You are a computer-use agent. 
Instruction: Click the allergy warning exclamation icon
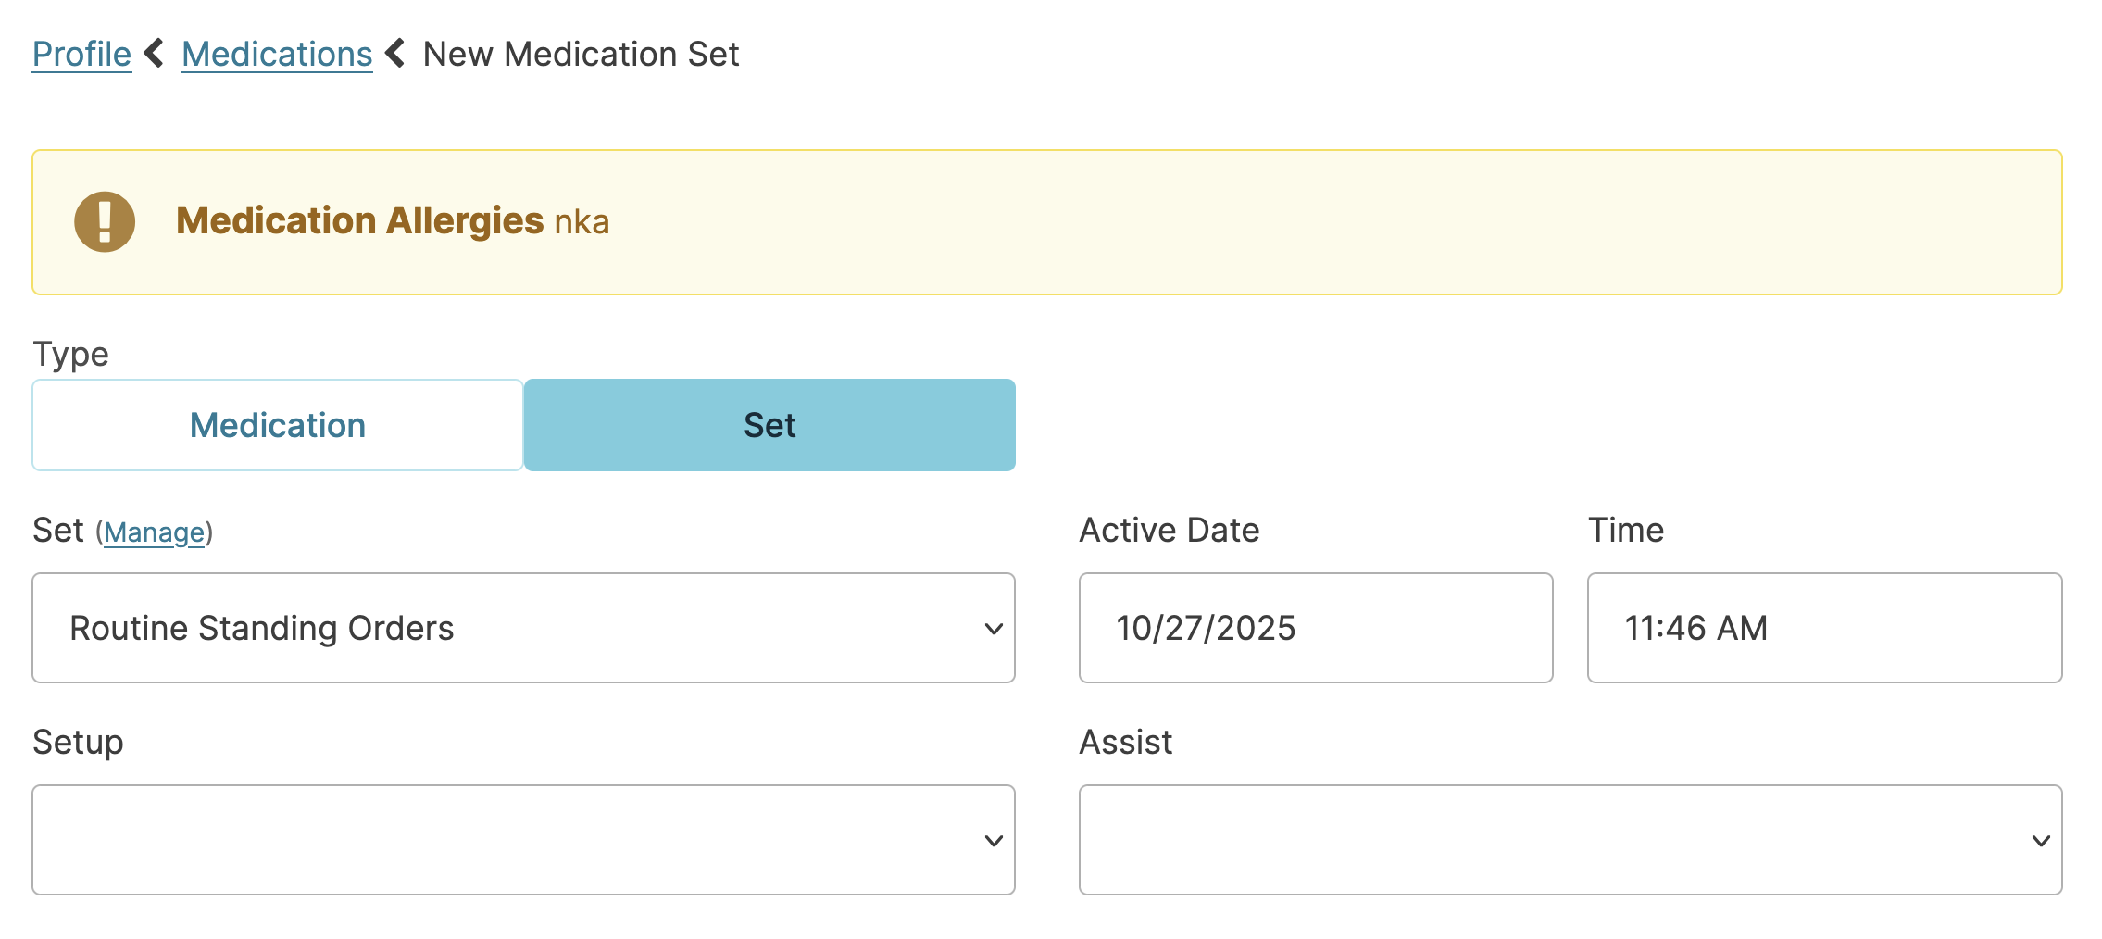click(105, 222)
